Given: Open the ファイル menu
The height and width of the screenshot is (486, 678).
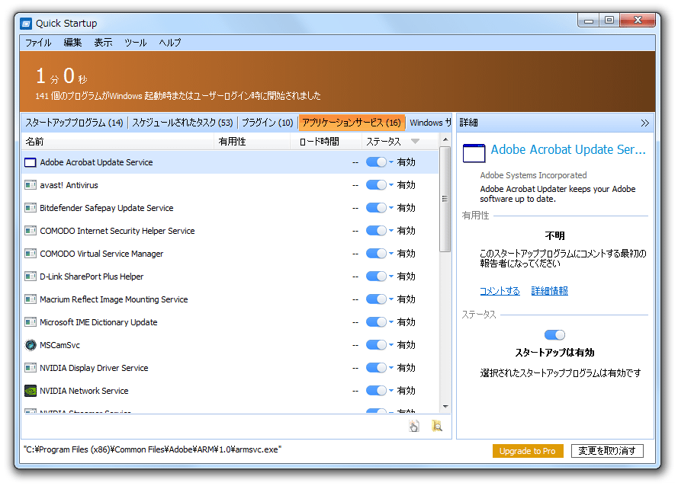Looking at the screenshot, I should (38, 43).
